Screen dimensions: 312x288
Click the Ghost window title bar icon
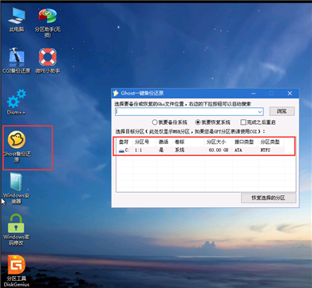116,93
